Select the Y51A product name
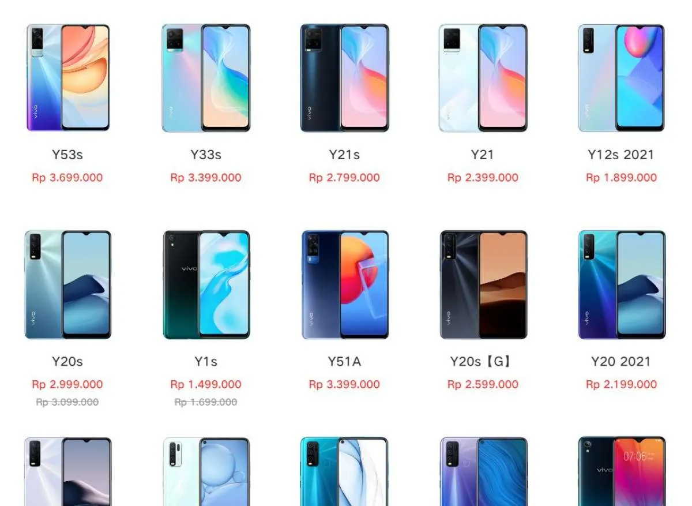This screenshot has height=506, width=692. [x=344, y=362]
